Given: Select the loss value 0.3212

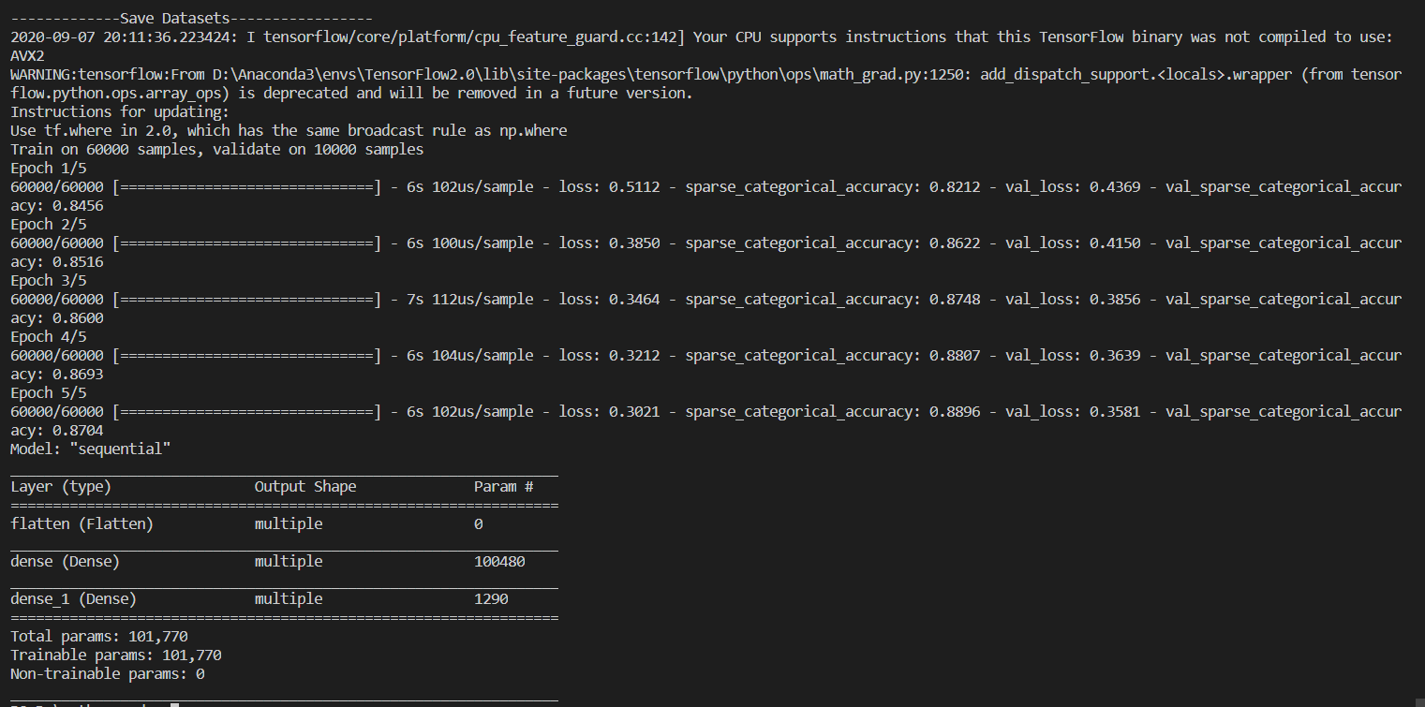Looking at the screenshot, I should 634,356.
